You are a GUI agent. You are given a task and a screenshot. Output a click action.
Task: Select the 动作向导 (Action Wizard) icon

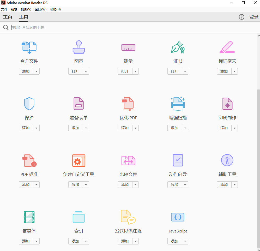pos(178,160)
